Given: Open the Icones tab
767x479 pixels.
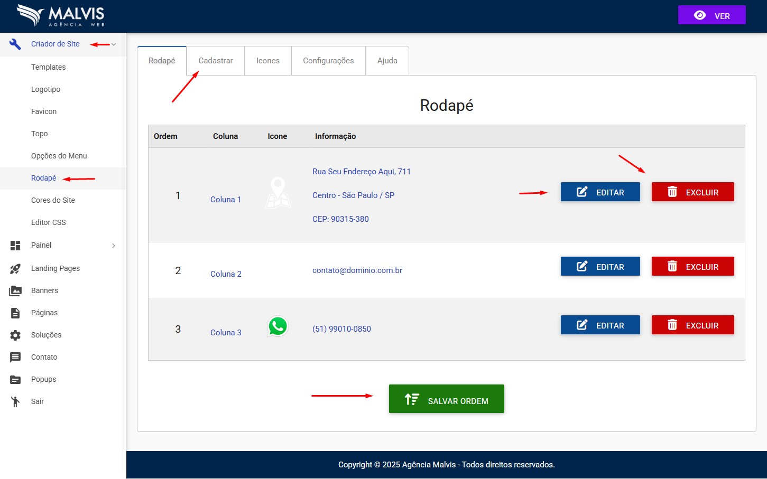Looking at the screenshot, I should click(x=268, y=61).
